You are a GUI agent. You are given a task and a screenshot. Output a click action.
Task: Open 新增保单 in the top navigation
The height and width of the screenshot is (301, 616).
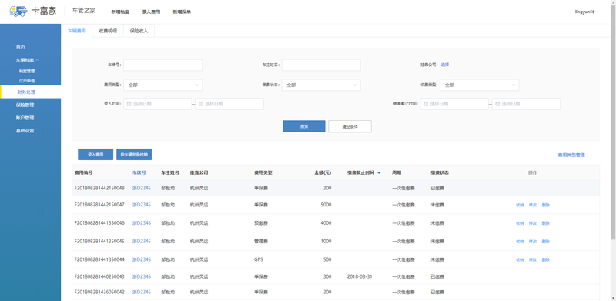tap(182, 12)
